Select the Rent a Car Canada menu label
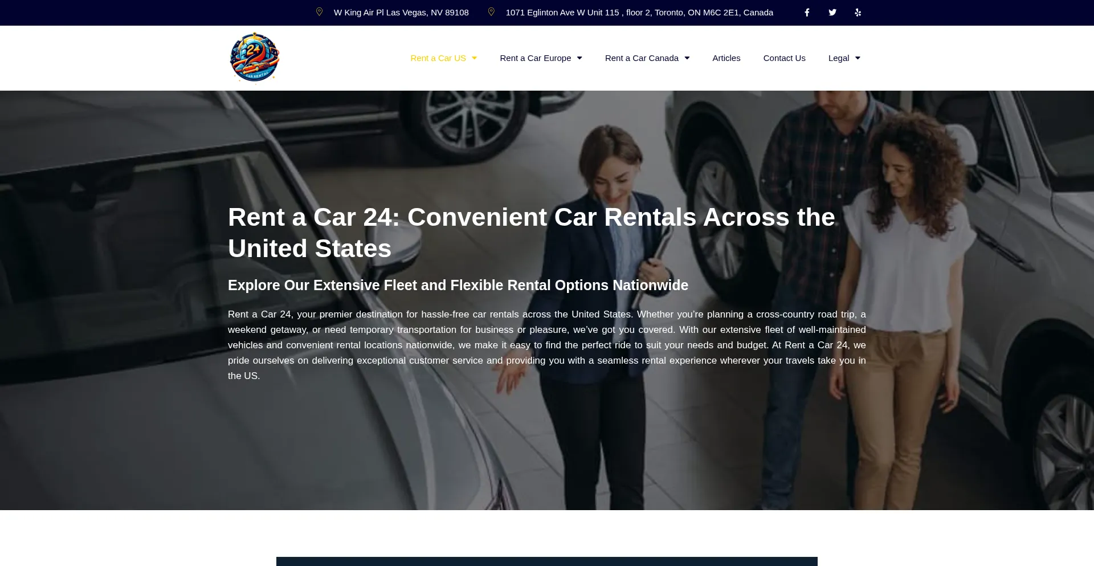1094x566 pixels. pyautogui.click(x=642, y=58)
